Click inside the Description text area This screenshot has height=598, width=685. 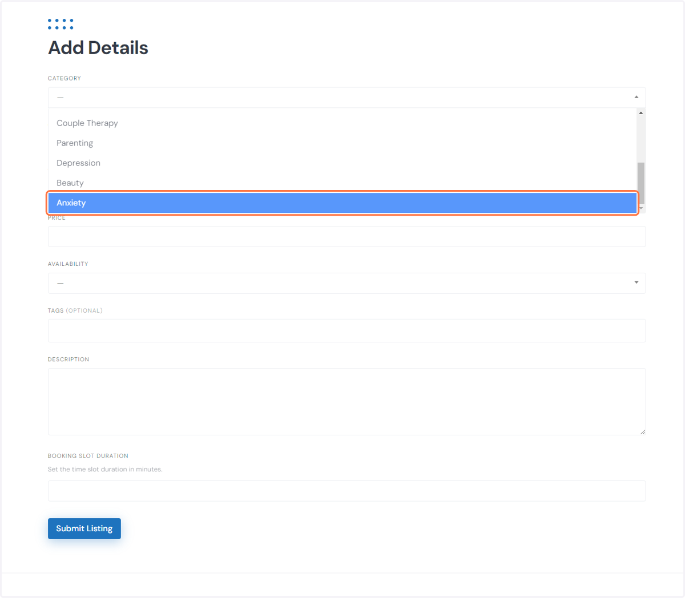click(346, 402)
